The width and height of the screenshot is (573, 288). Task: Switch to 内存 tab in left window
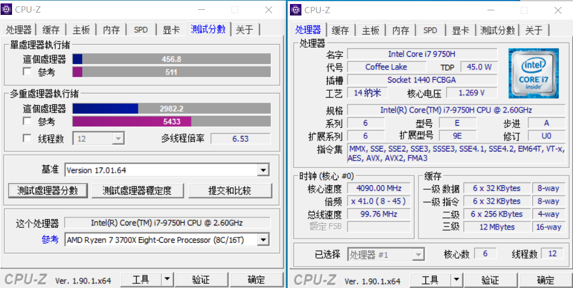tap(111, 30)
